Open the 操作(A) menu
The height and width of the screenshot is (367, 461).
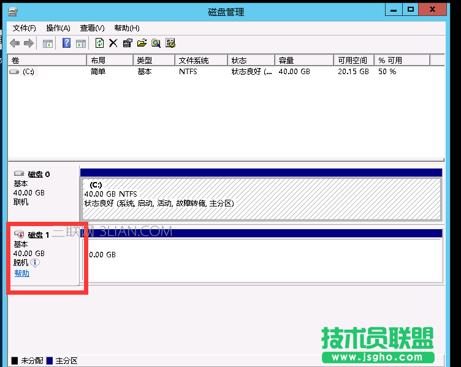point(58,28)
